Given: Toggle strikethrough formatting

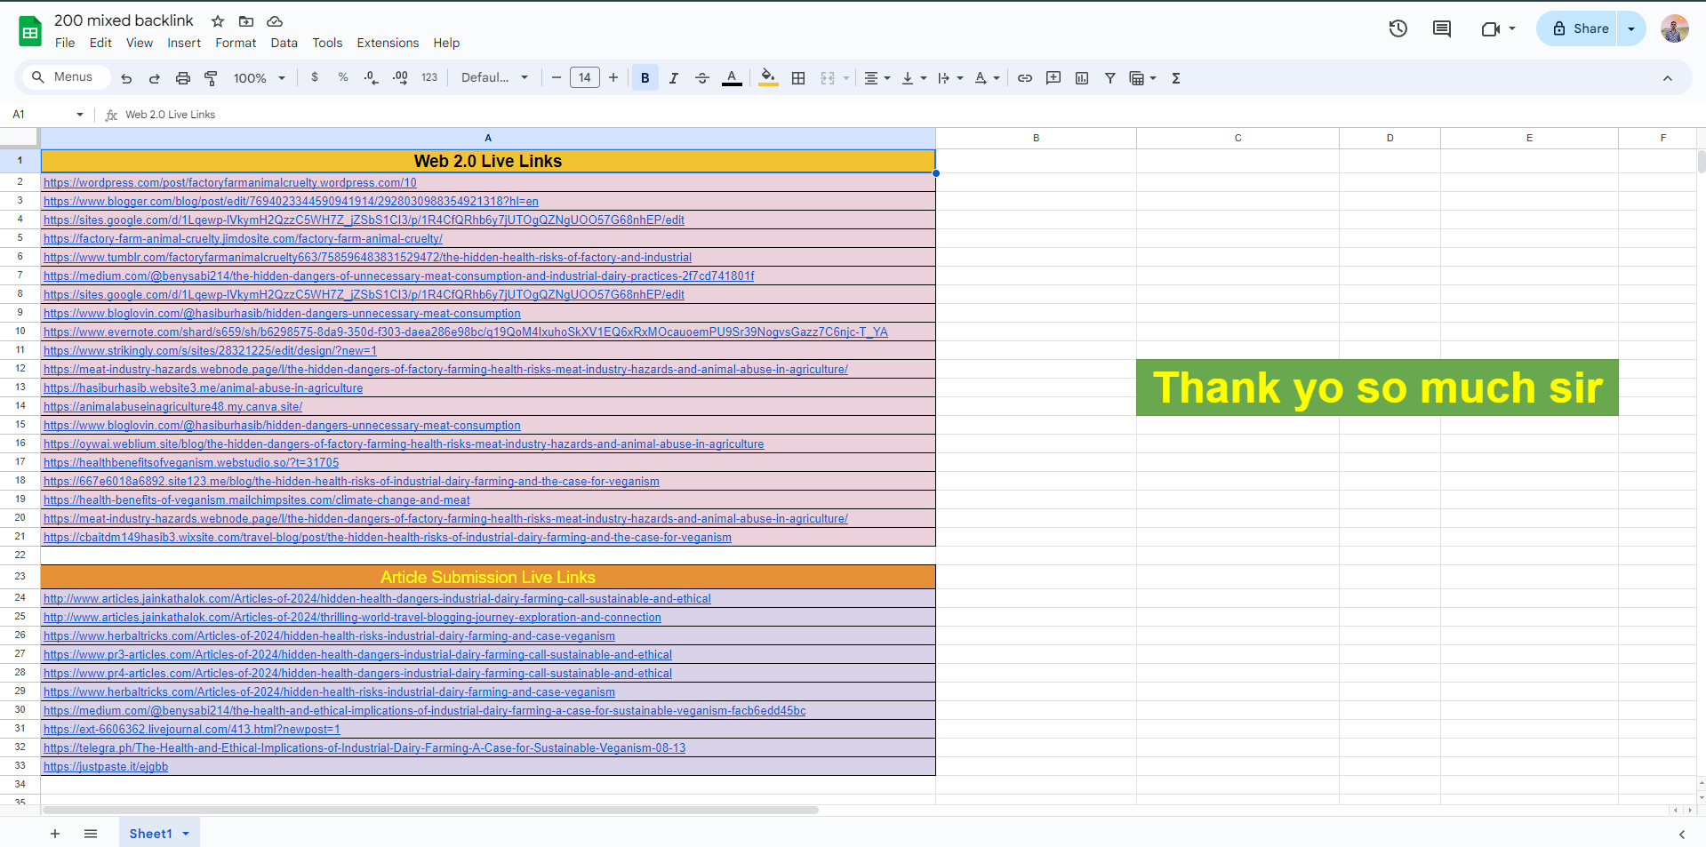Looking at the screenshot, I should pos(702,78).
